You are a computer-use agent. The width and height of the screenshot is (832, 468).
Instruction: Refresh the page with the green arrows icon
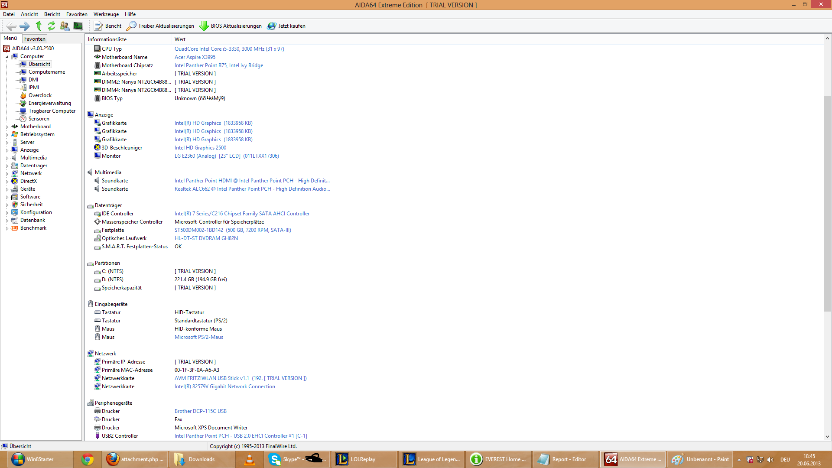click(52, 26)
